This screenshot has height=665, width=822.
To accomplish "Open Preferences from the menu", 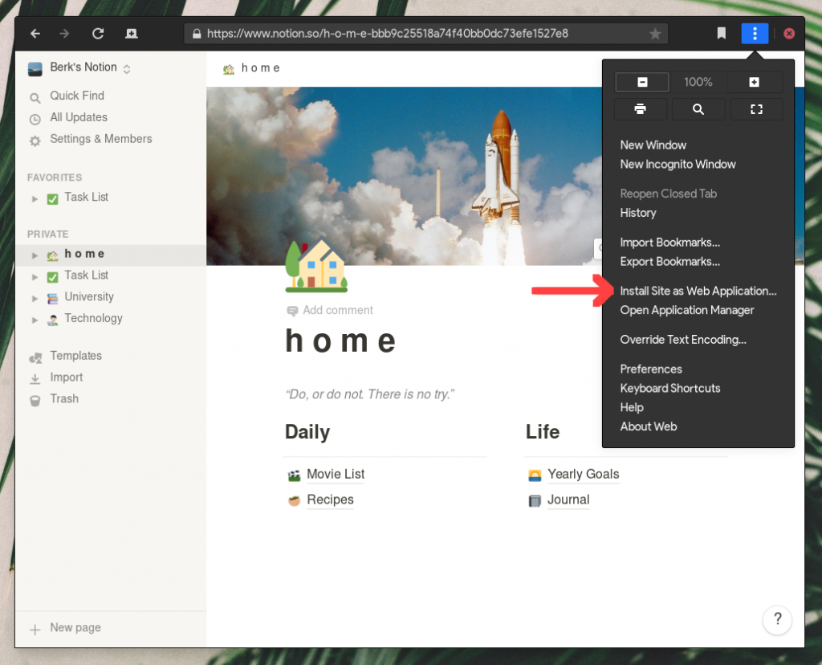I will 651,369.
